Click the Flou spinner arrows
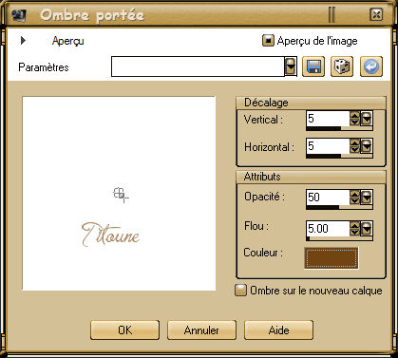Screen dimensions: 398x358 (x=354, y=229)
